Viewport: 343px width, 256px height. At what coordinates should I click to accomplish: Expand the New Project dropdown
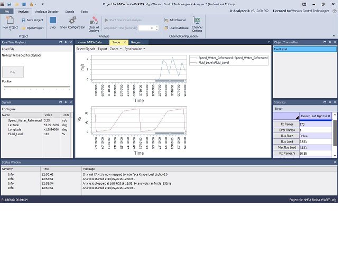point(10,30)
